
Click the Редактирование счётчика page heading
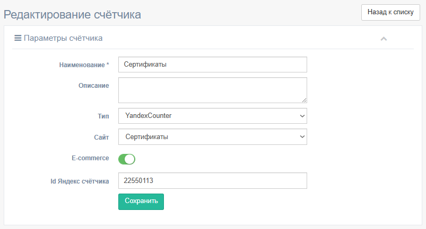72,15
